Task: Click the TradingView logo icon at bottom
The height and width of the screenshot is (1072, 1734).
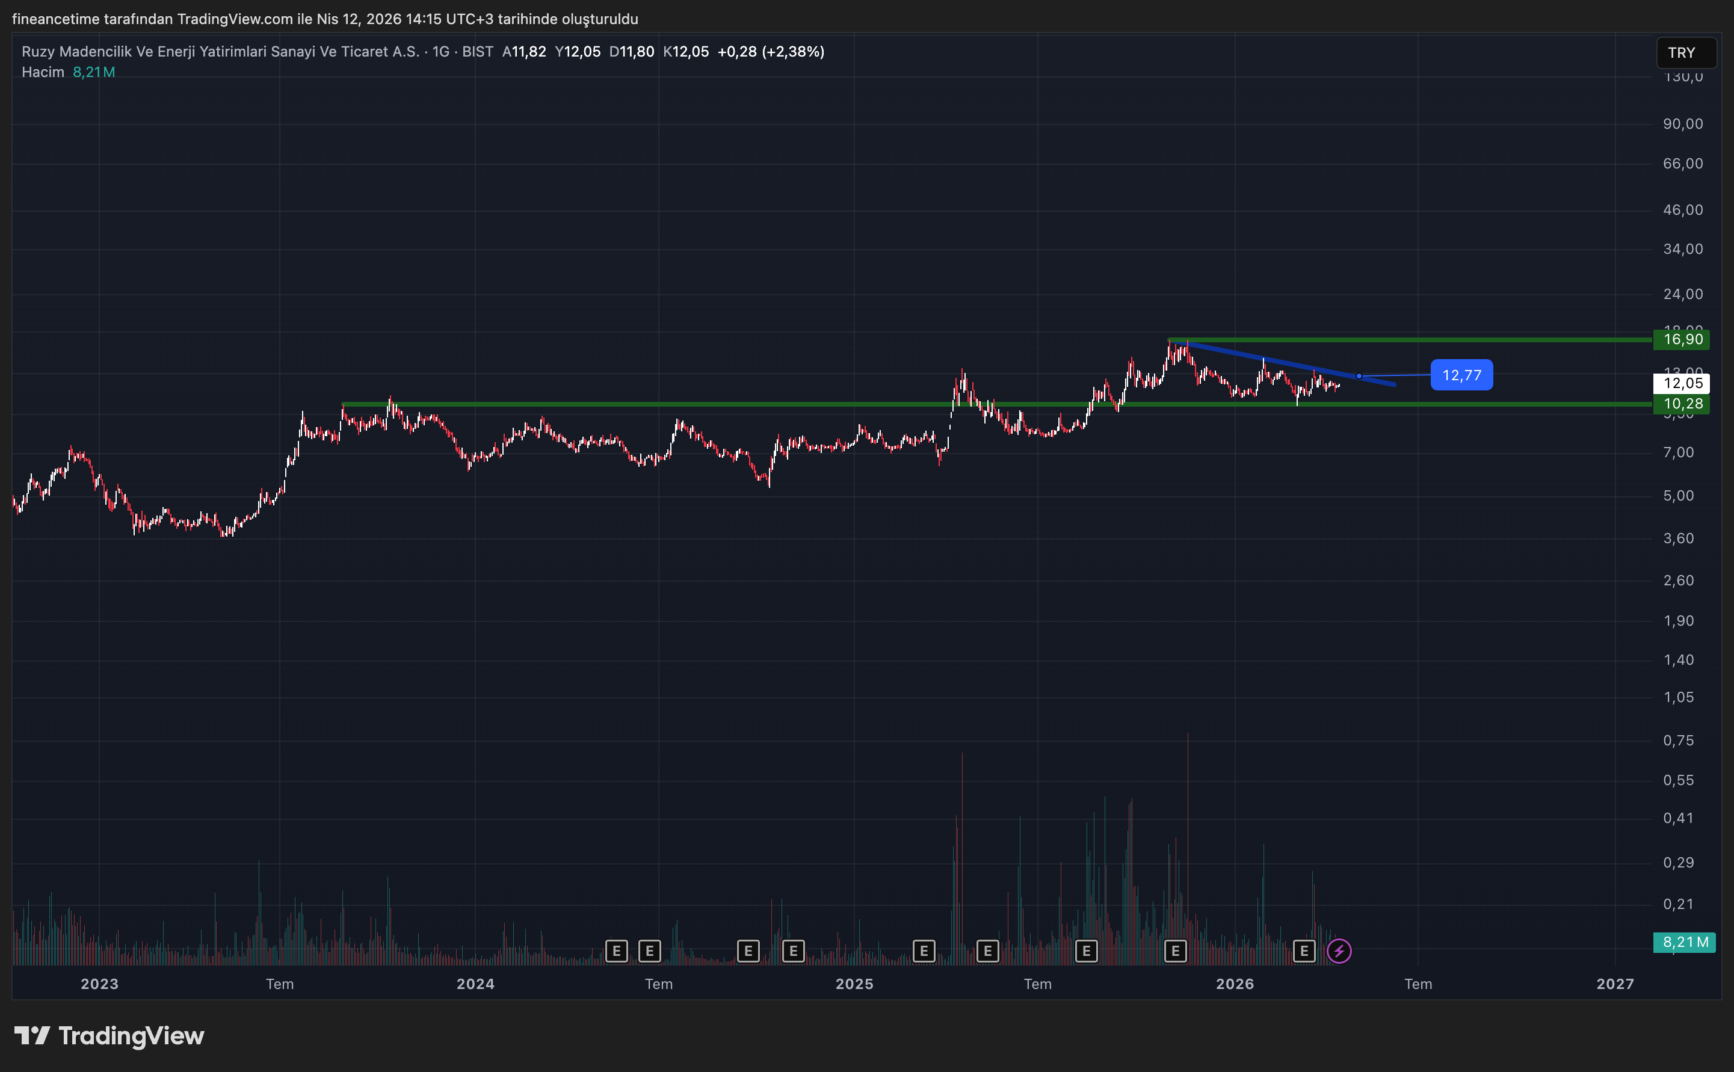Action: click(32, 1036)
